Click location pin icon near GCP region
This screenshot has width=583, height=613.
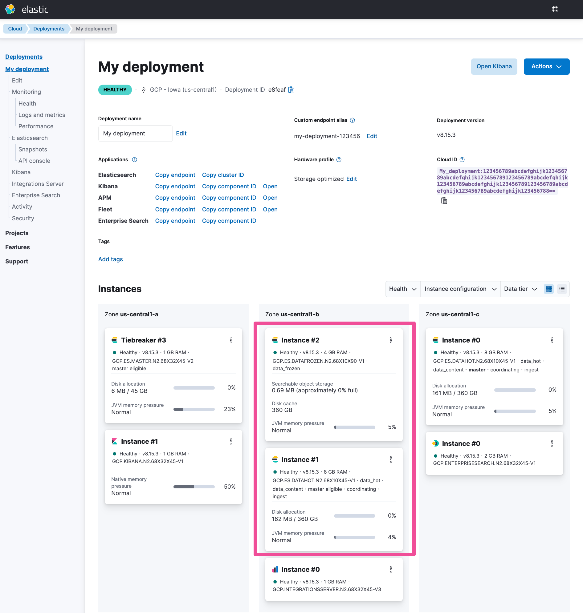tap(143, 90)
